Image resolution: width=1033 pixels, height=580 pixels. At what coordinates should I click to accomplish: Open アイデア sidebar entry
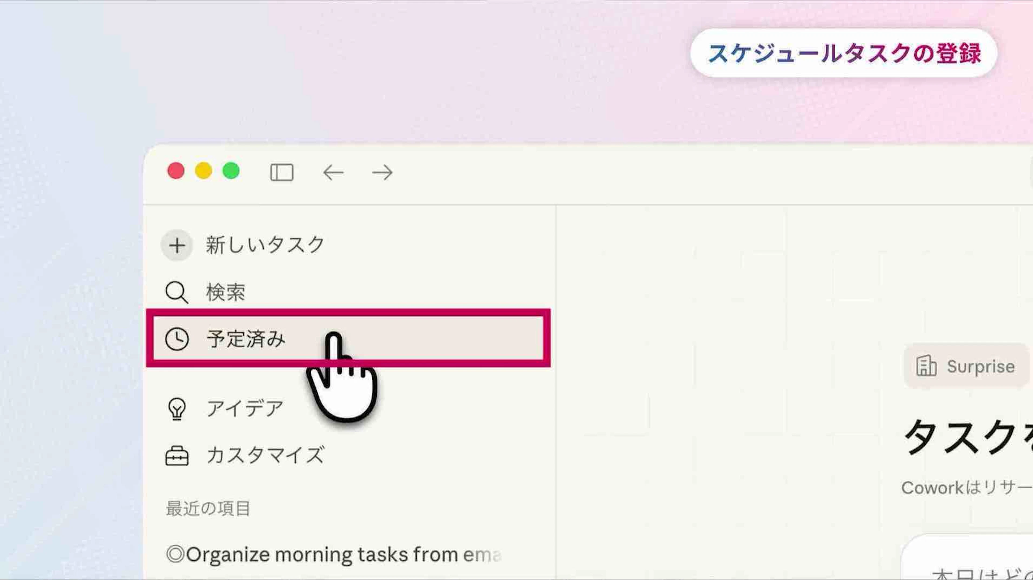pyautogui.click(x=245, y=409)
